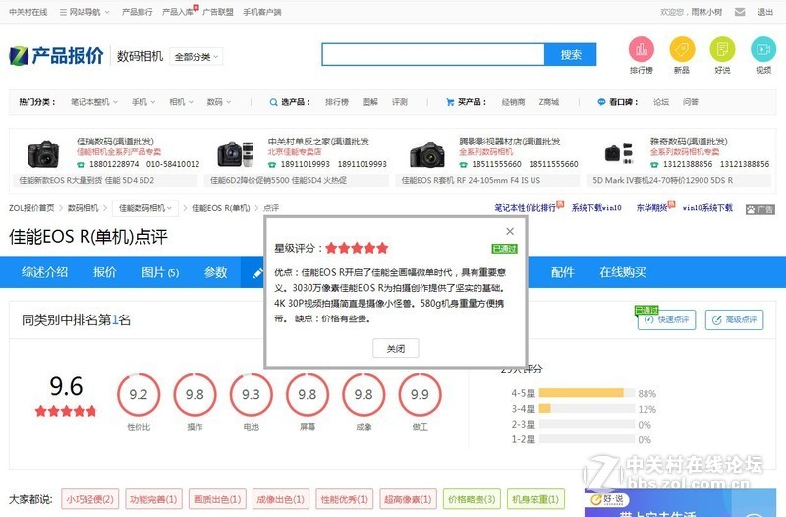Click the 高级点评 button
Screen dimensions: 786x517
(x=734, y=319)
